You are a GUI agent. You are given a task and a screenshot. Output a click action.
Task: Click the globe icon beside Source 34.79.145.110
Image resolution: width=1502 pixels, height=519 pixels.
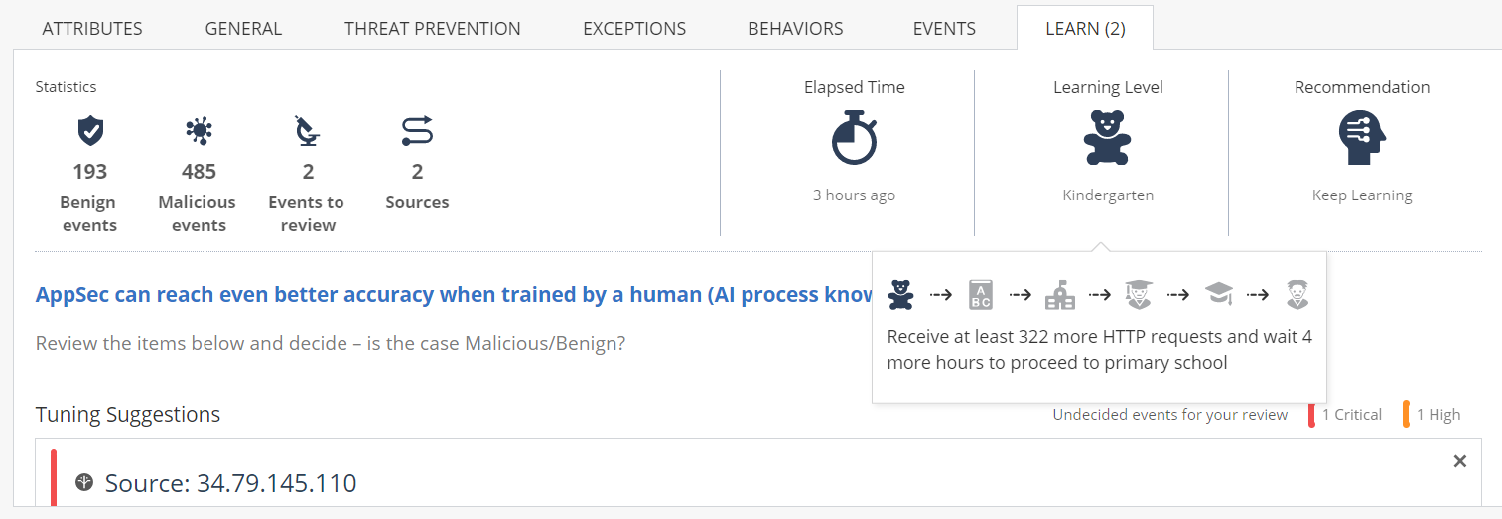[x=84, y=483]
